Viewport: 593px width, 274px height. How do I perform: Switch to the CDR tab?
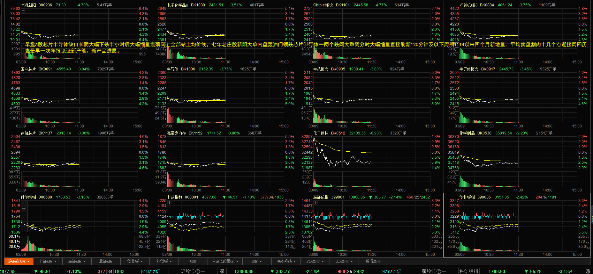193,262
